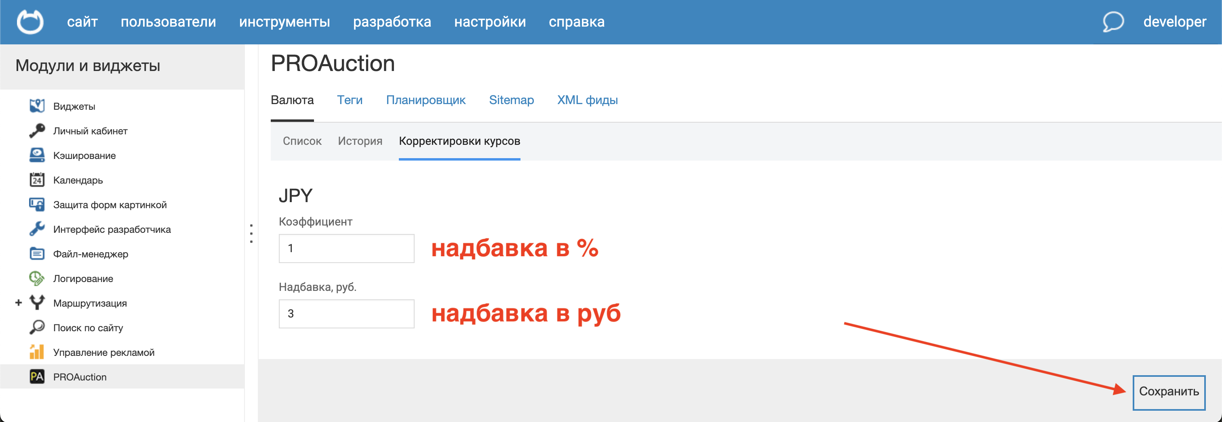This screenshot has height=422, width=1222.
Task: Click the PROAuction page title
Action: click(x=333, y=63)
